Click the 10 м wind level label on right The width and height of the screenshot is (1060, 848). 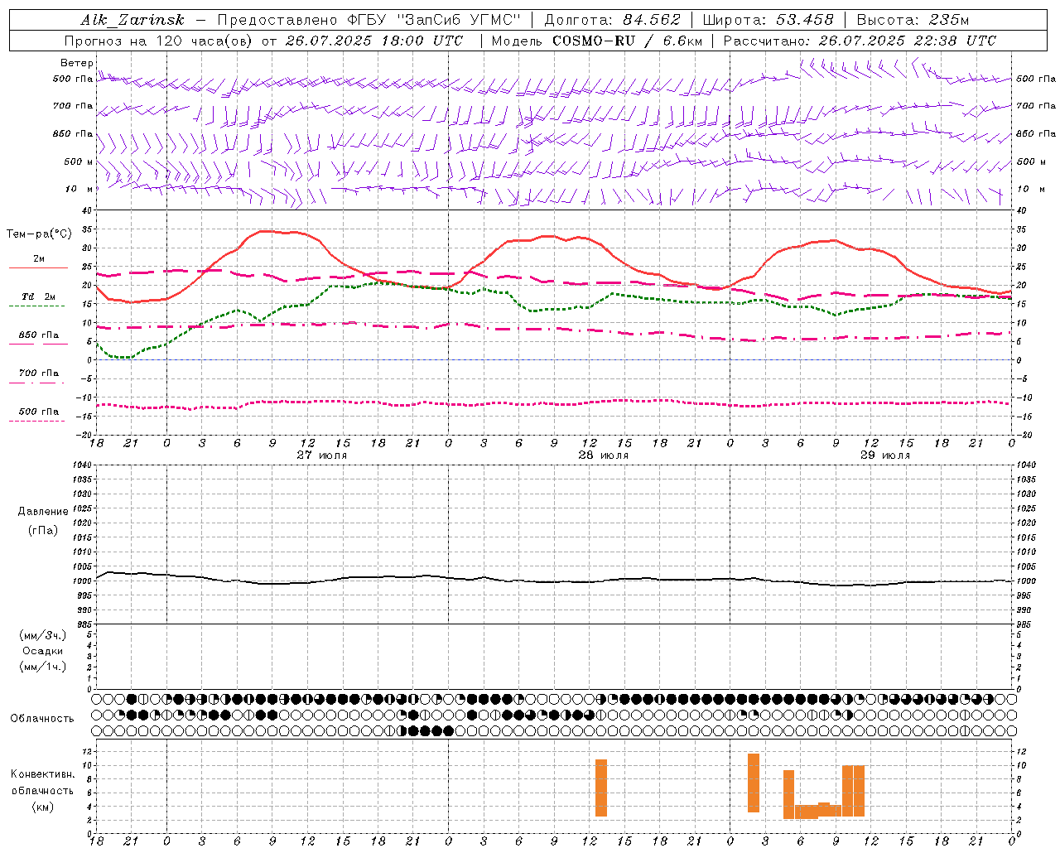pos(1031,189)
